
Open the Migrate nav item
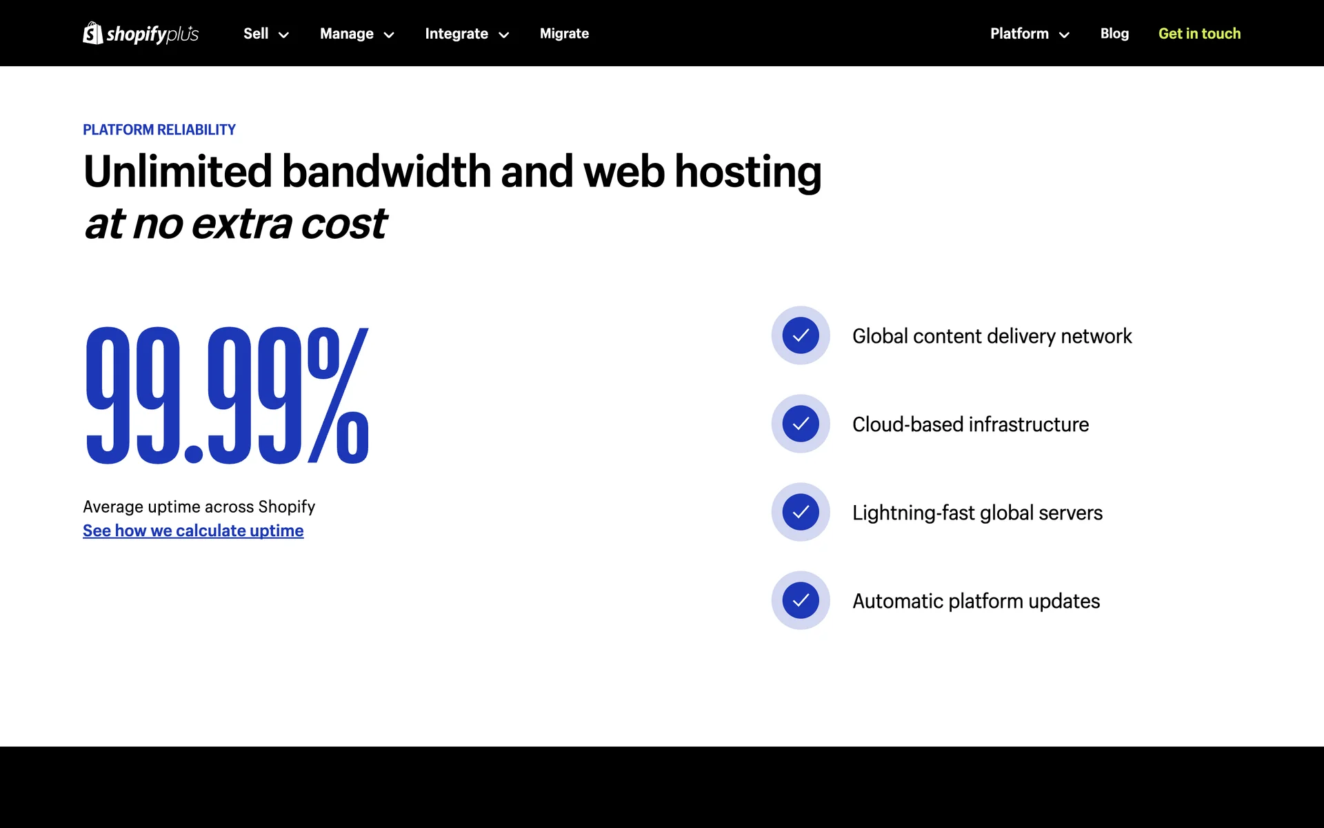[x=564, y=34]
